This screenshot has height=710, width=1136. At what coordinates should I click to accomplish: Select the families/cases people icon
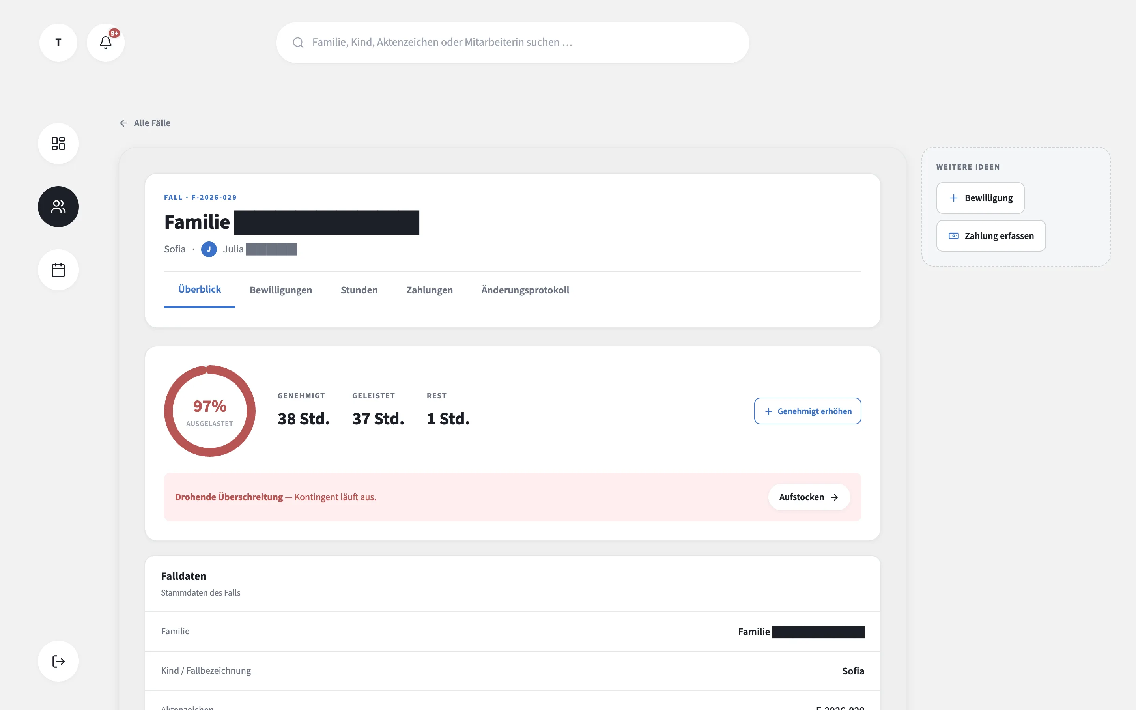pos(58,207)
